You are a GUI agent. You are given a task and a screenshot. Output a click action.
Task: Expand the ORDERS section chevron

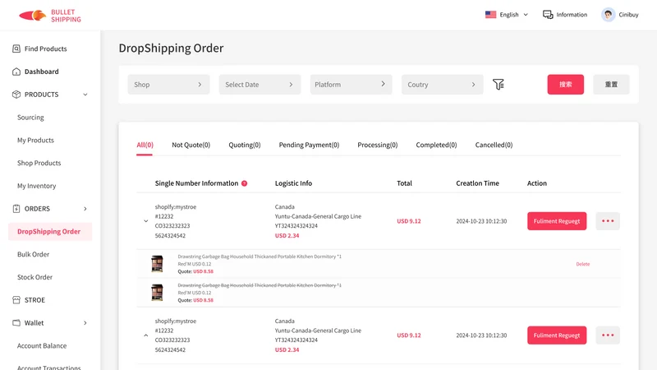point(85,209)
